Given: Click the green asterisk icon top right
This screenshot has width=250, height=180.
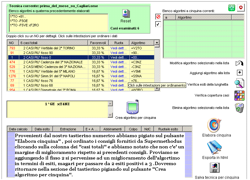Looking at the screenshot, I should pos(231,7).
